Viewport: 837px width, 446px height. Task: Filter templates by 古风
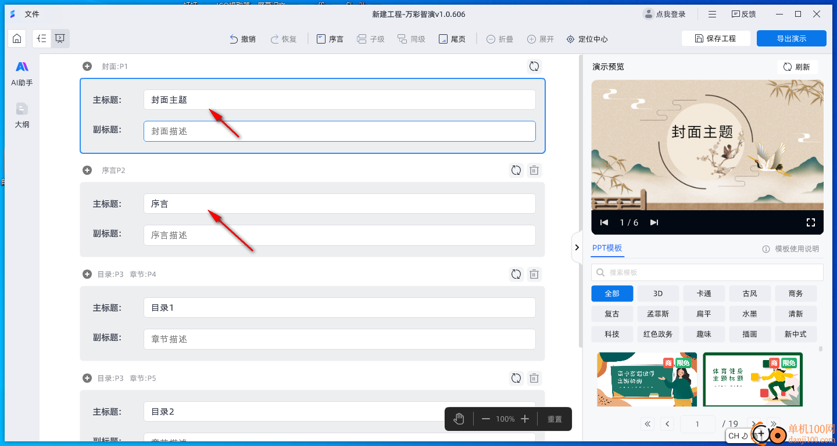[x=750, y=293]
